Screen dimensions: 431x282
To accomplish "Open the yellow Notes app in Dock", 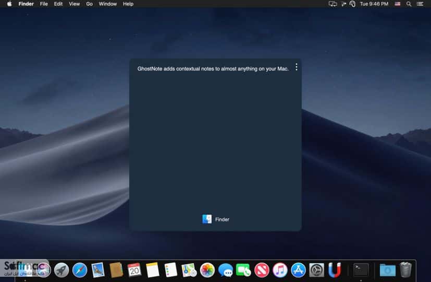I will pyautogui.click(x=153, y=269).
